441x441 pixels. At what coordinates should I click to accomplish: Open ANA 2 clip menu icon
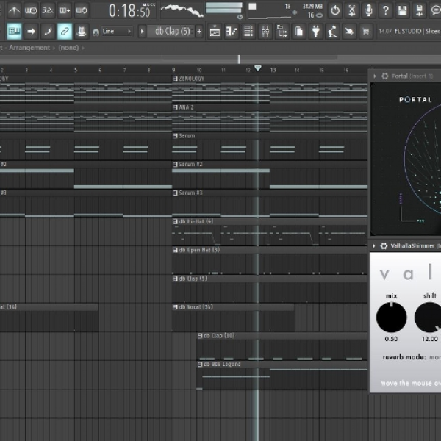[175, 107]
